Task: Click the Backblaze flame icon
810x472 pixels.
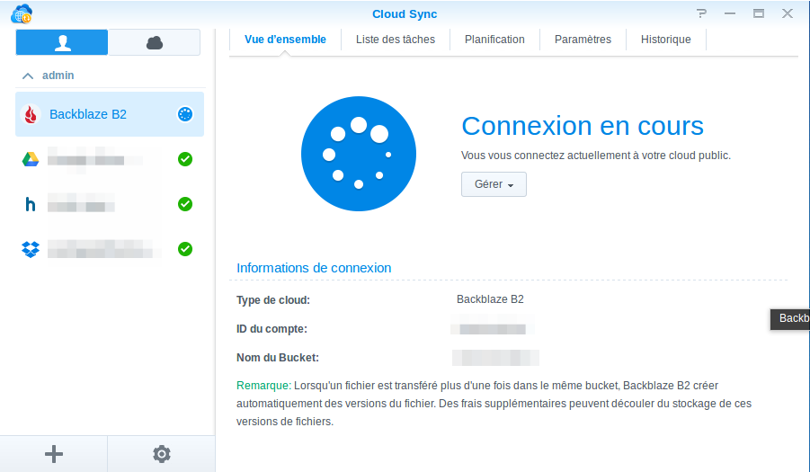Action: pos(31,114)
